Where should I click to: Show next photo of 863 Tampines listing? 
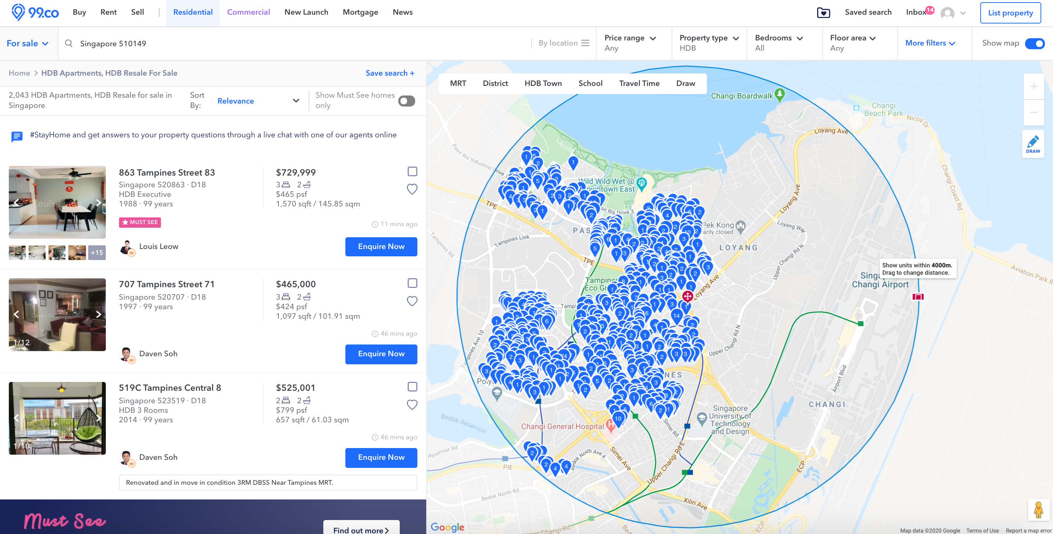click(x=98, y=203)
